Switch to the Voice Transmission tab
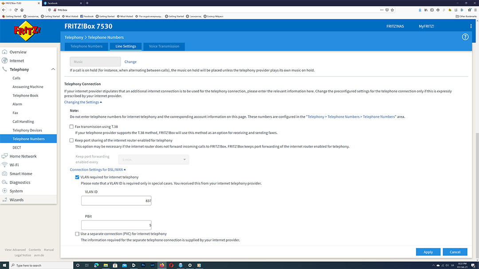 [164, 46]
